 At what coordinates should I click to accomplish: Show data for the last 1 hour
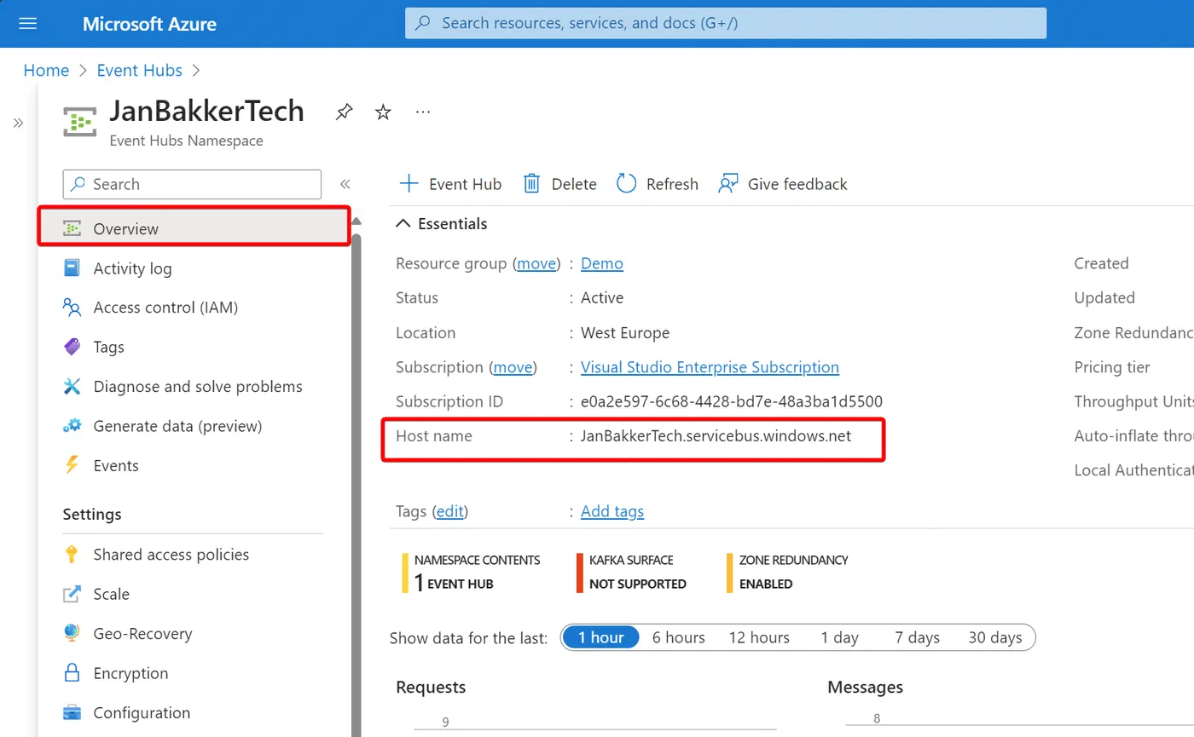[x=601, y=637]
